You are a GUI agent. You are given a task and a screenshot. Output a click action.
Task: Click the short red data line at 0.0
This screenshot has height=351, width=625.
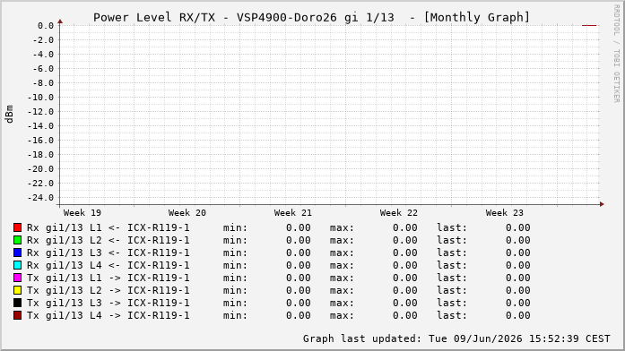589,25
